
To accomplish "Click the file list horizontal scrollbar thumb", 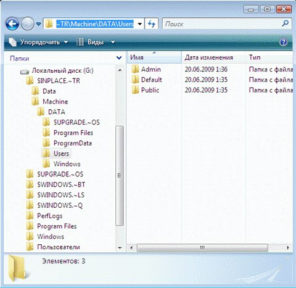I will click(202, 247).
